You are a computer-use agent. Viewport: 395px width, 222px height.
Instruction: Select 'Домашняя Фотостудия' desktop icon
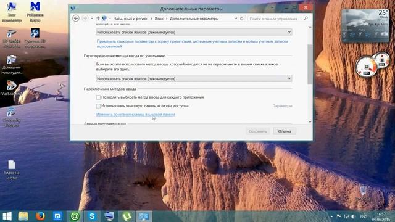(x=12, y=65)
